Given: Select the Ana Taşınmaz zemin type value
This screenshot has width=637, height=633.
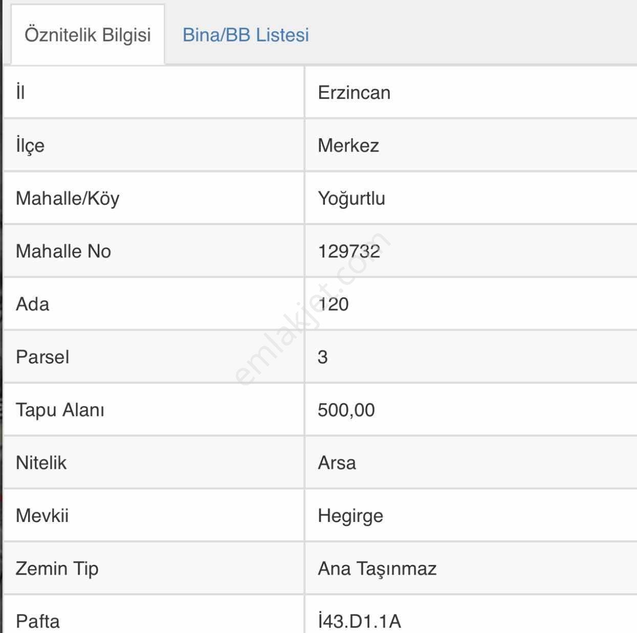Looking at the screenshot, I should coord(377,569).
